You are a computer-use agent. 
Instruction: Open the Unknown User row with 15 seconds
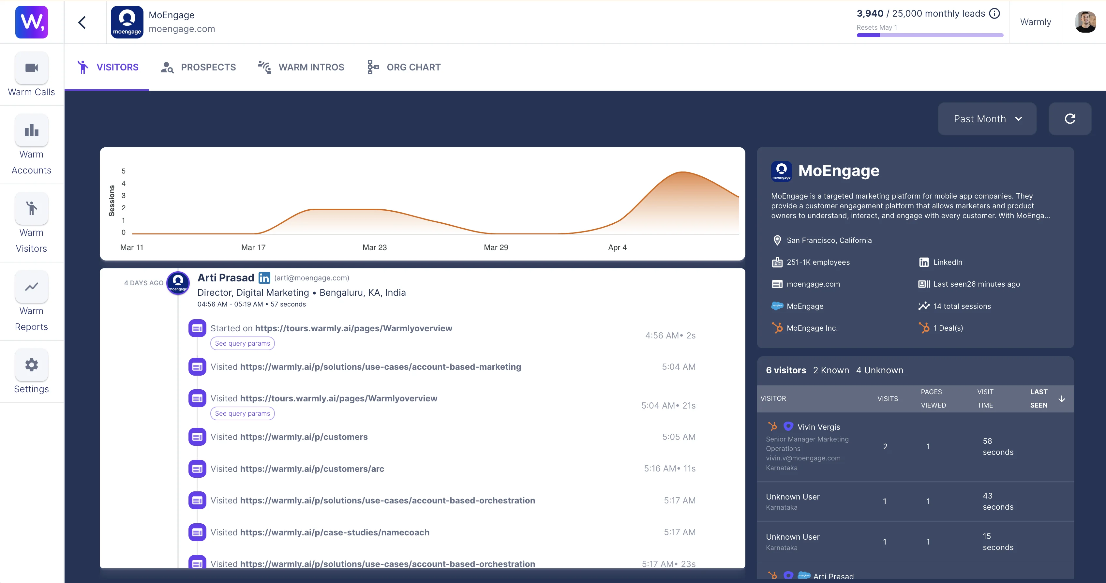pyautogui.click(x=915, y=542)
